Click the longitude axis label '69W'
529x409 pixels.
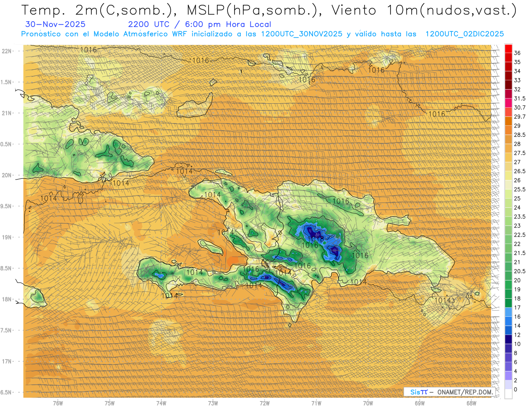tap(420, 403)
